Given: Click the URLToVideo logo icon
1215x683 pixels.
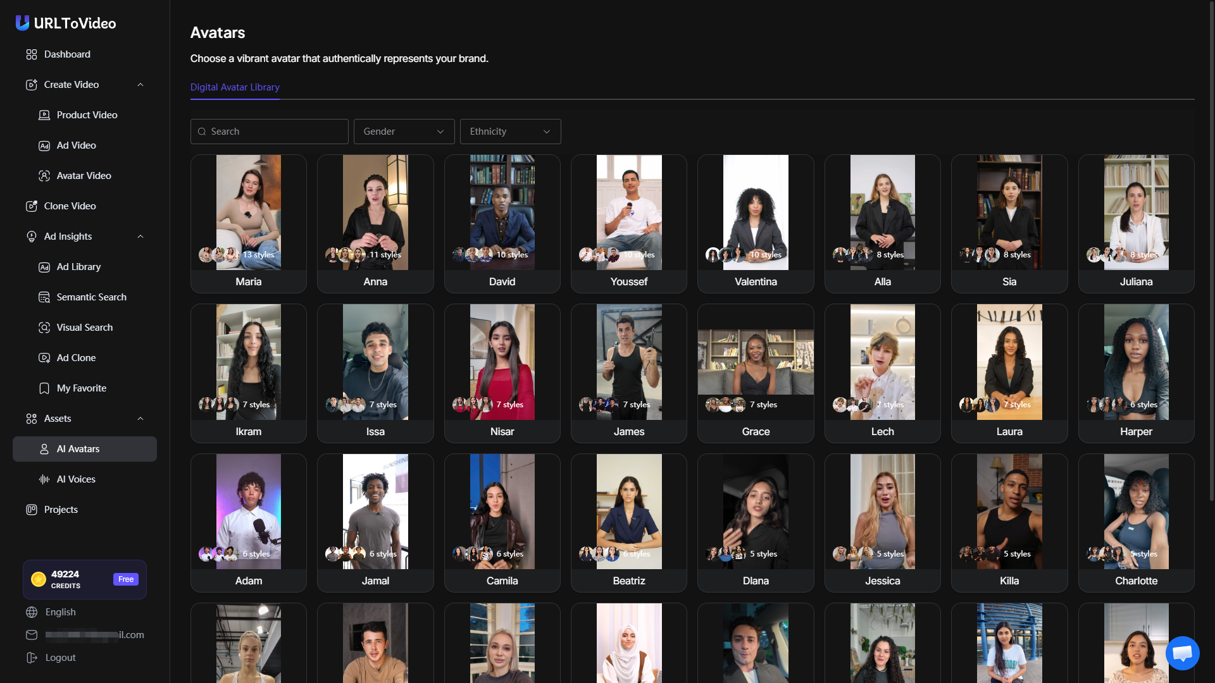Looking at the screenshot, I should coord(22,23).
